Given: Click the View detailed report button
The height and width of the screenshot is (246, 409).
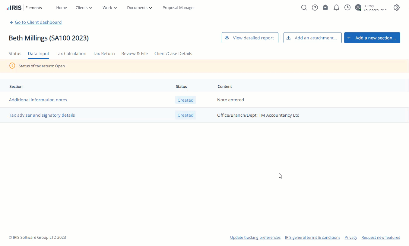Looking at the screenshot, I should click(x=250, y=38).
